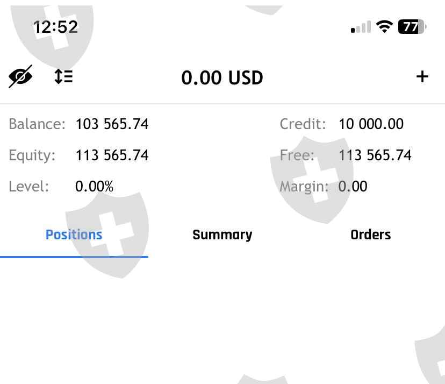Image resolution: width=445 pixels, height=384 pixels.
Task: Tap the Equity value 113 565.74
Action: 112,155
